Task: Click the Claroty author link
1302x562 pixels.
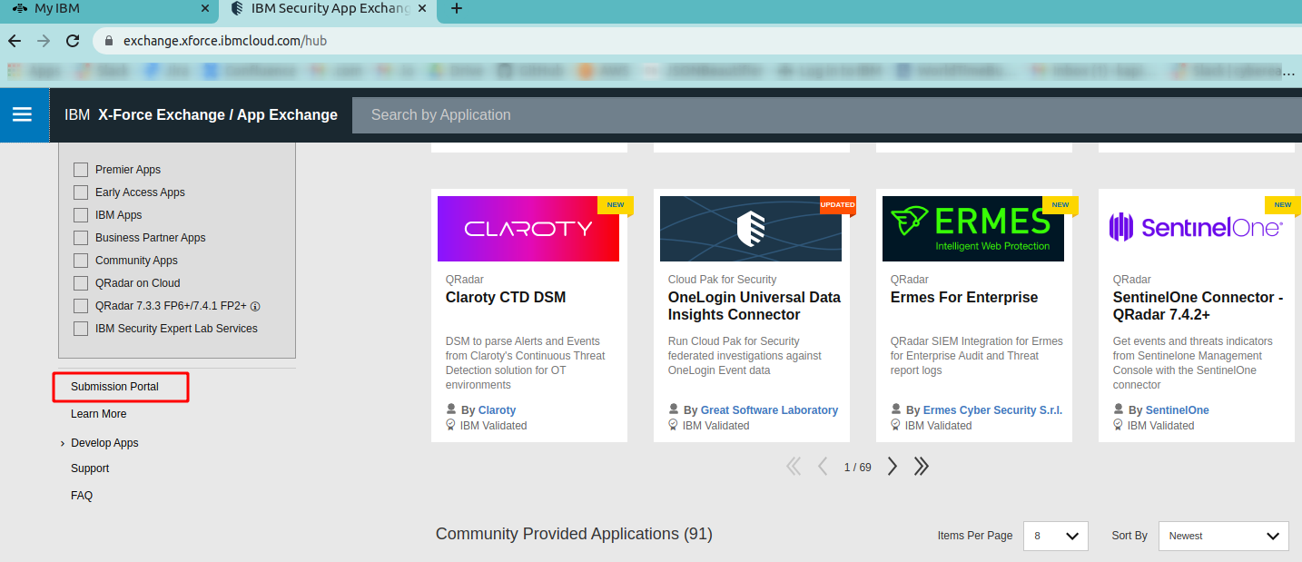Action: [x=497, y=410]
